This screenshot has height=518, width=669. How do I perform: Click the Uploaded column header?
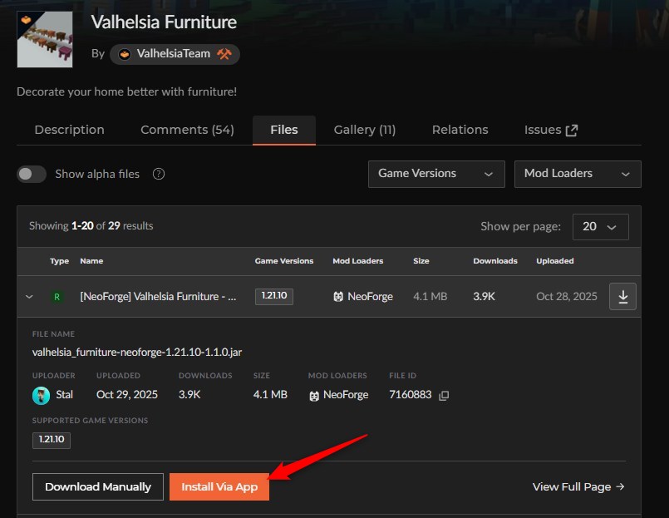(x=554, y=261)
